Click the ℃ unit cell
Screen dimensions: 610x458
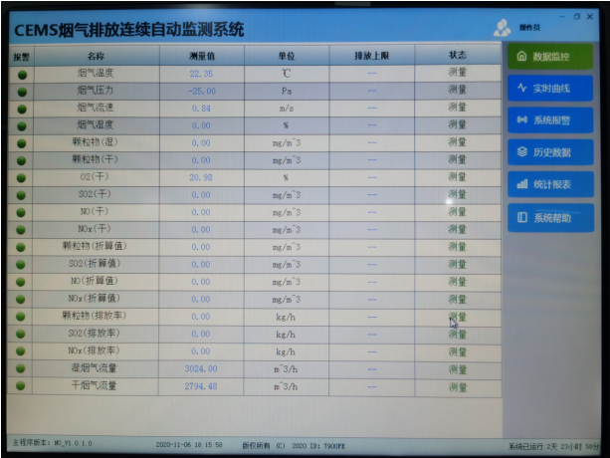(x=287, y=74)
